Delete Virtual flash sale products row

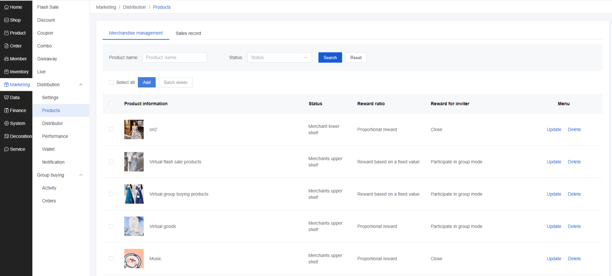click(574, 162)
